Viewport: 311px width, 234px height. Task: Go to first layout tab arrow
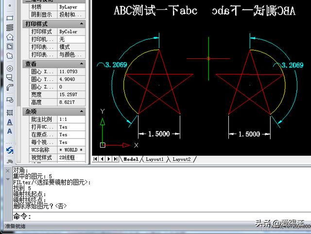tap(95, 159)
